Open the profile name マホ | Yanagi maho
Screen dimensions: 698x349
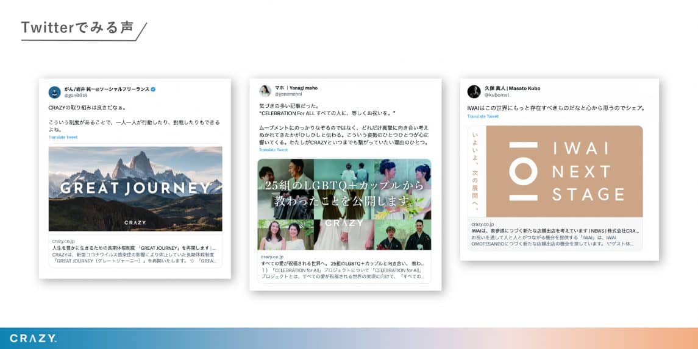pyautogui.click(x=296, y=88)
